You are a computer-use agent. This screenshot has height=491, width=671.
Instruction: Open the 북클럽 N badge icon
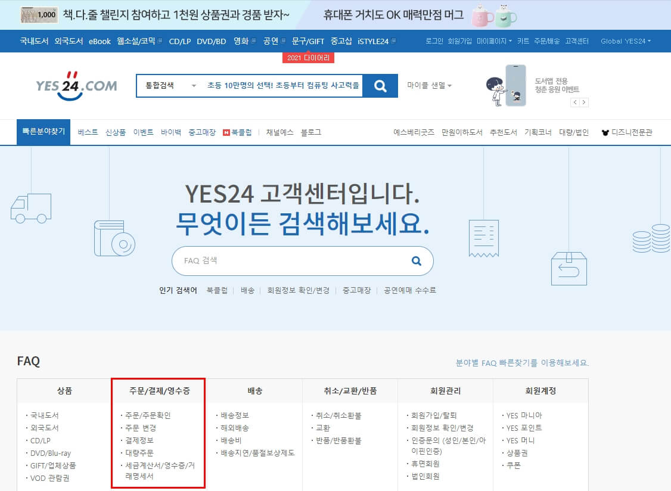[226, 133]
